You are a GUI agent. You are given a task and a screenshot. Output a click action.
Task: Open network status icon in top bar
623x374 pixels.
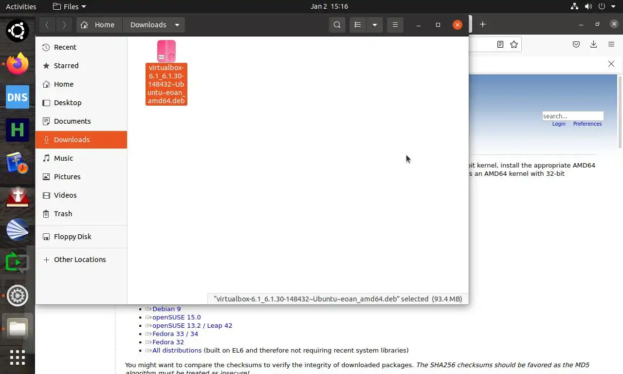tap(575, 6)
